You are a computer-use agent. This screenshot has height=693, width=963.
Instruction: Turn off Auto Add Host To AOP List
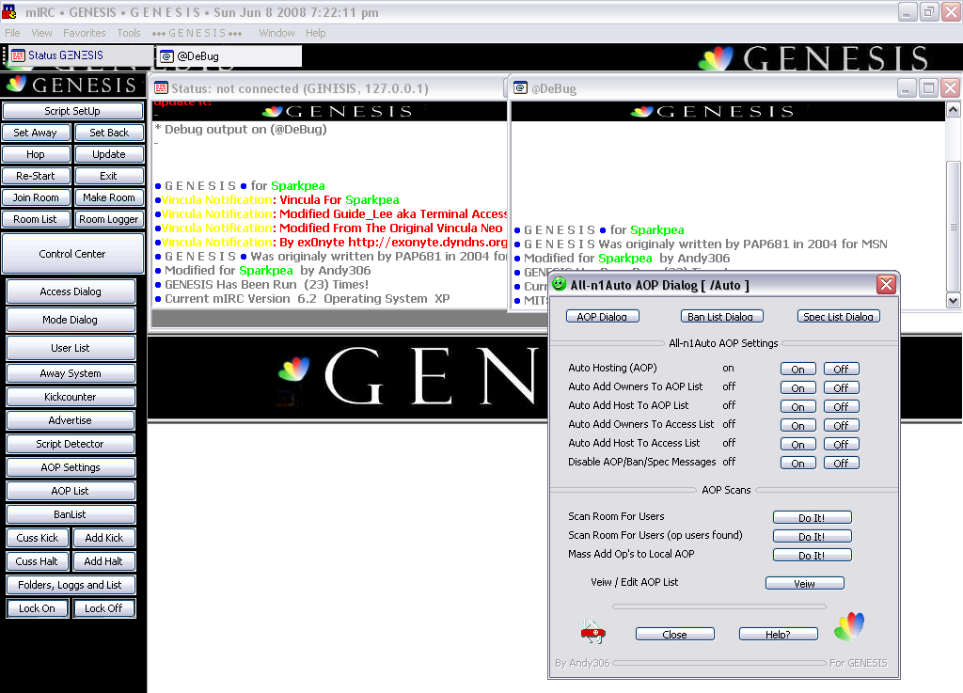[841, 406]
